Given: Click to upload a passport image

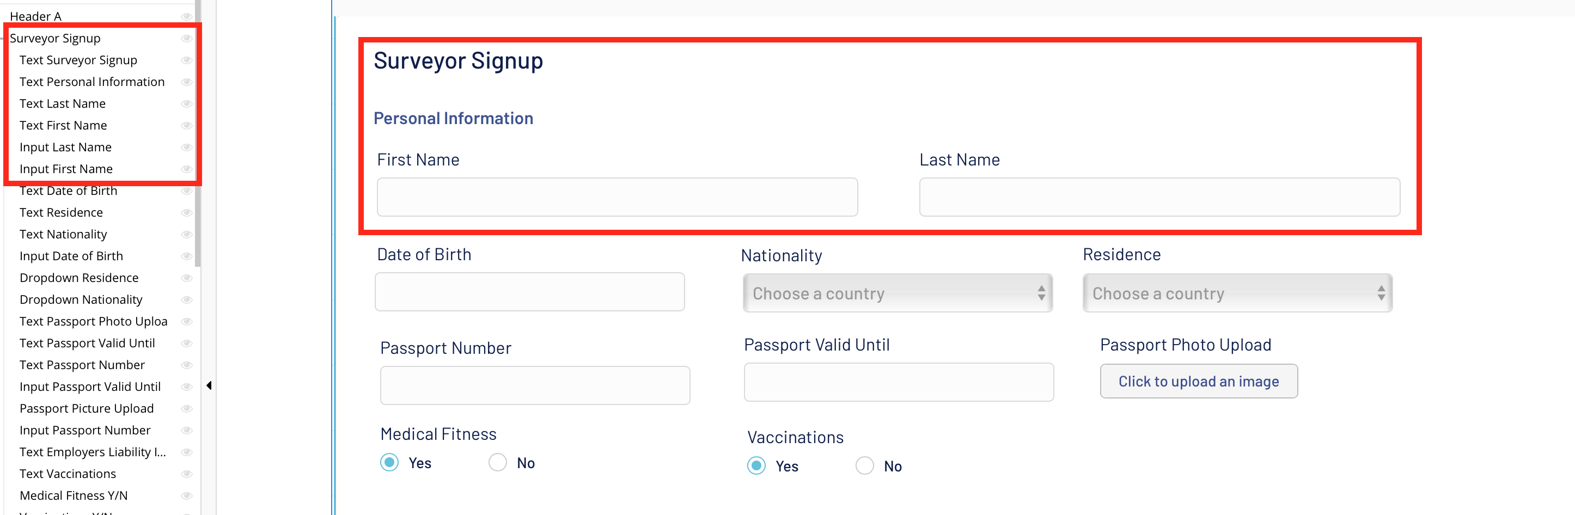Looking at the screenshot, I should click(x=1198, y=381).
